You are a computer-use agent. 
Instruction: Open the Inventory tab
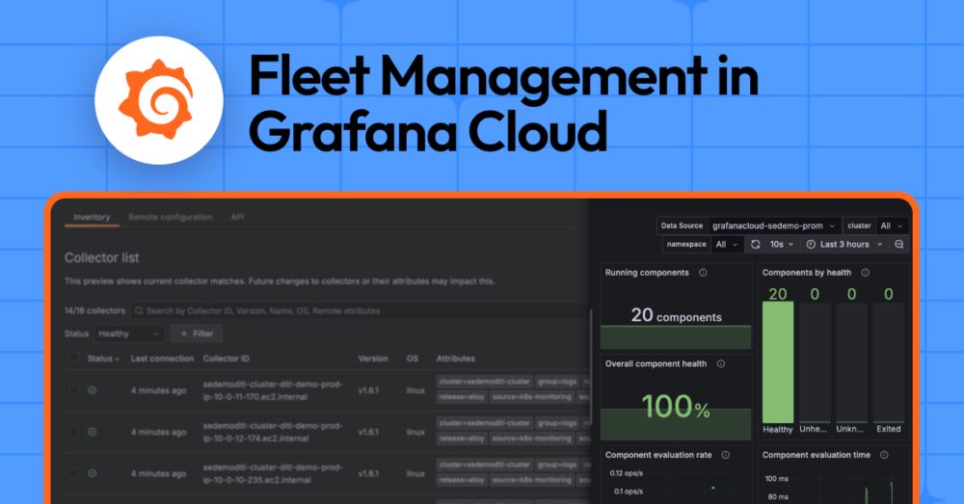tap(92, 217)
